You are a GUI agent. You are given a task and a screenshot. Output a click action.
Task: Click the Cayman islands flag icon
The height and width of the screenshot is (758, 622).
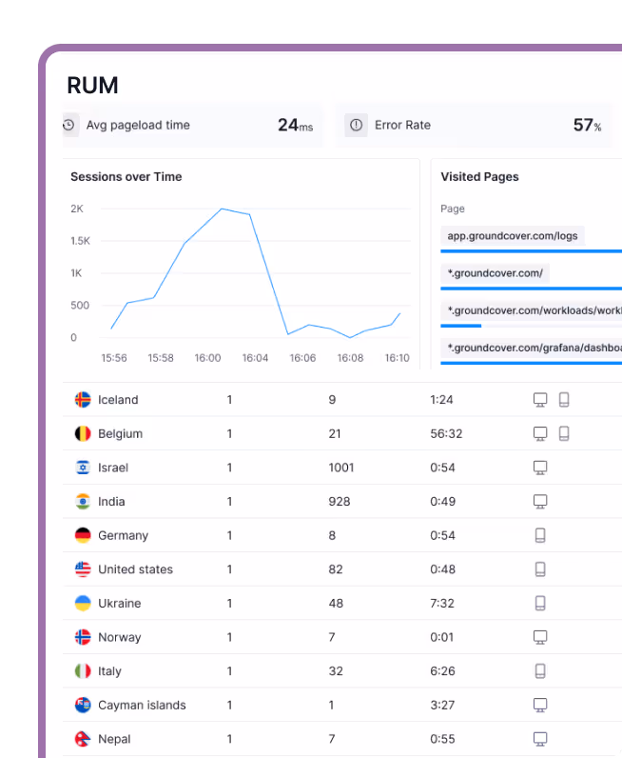[83, 705]
